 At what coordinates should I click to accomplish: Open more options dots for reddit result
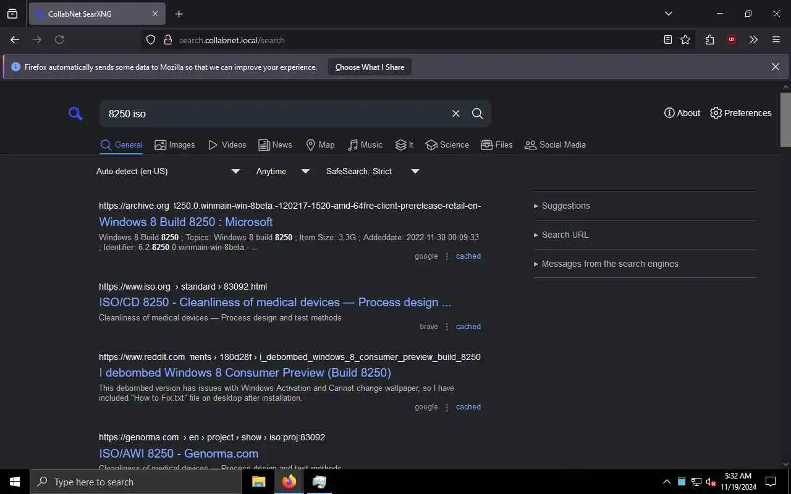point(447,407)
